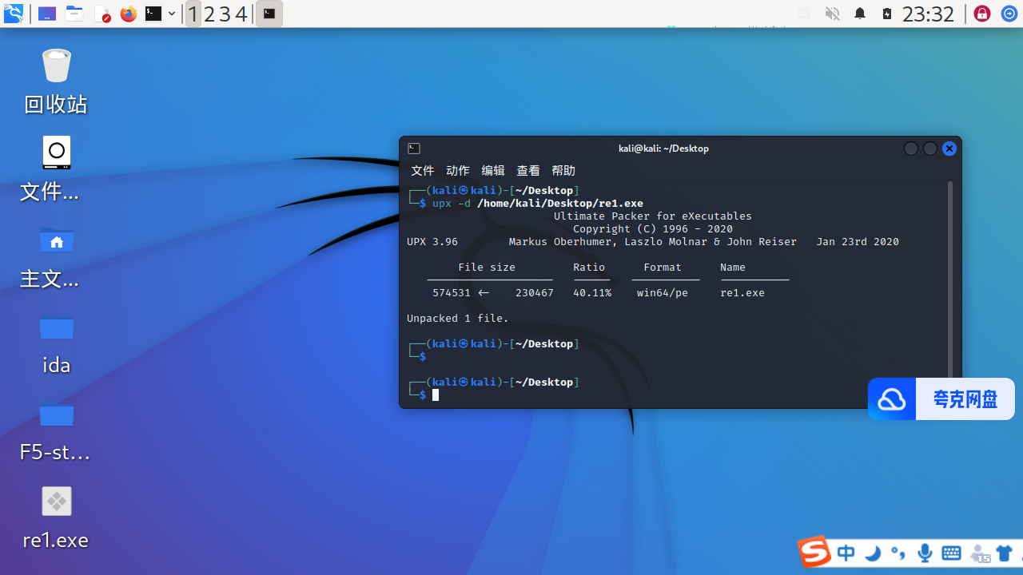Launch the text editor from the panel
Screen dimensions: 1023x575
102,14
